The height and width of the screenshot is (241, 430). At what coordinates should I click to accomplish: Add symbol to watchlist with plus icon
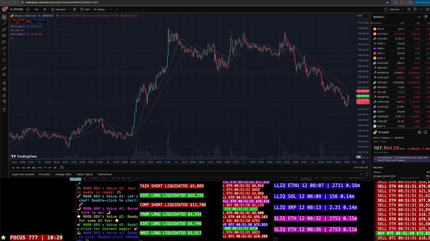coord(419,17)
